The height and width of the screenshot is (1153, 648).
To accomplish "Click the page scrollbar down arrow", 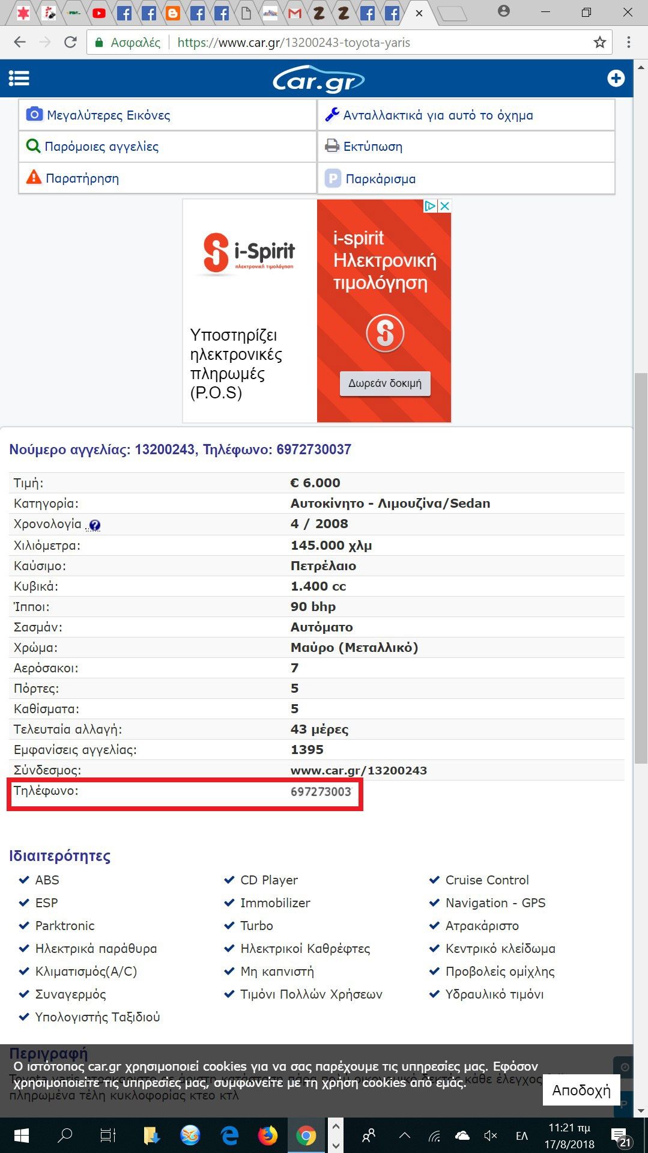I will point(641,1111).
